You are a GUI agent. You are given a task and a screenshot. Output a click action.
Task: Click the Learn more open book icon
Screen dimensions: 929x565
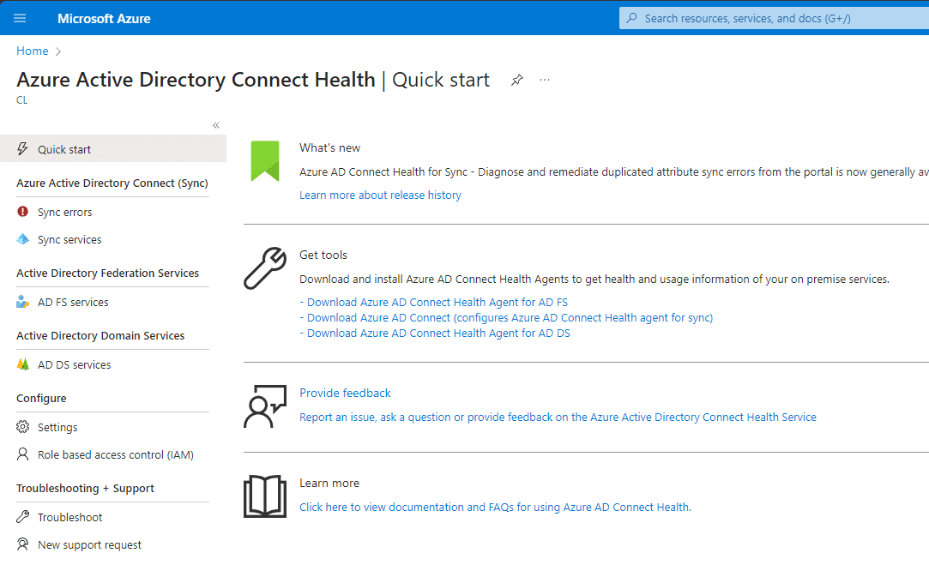coord(265,496)
